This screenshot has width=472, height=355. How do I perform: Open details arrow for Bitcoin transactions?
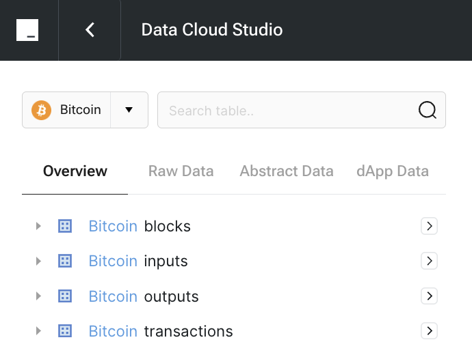429,330
